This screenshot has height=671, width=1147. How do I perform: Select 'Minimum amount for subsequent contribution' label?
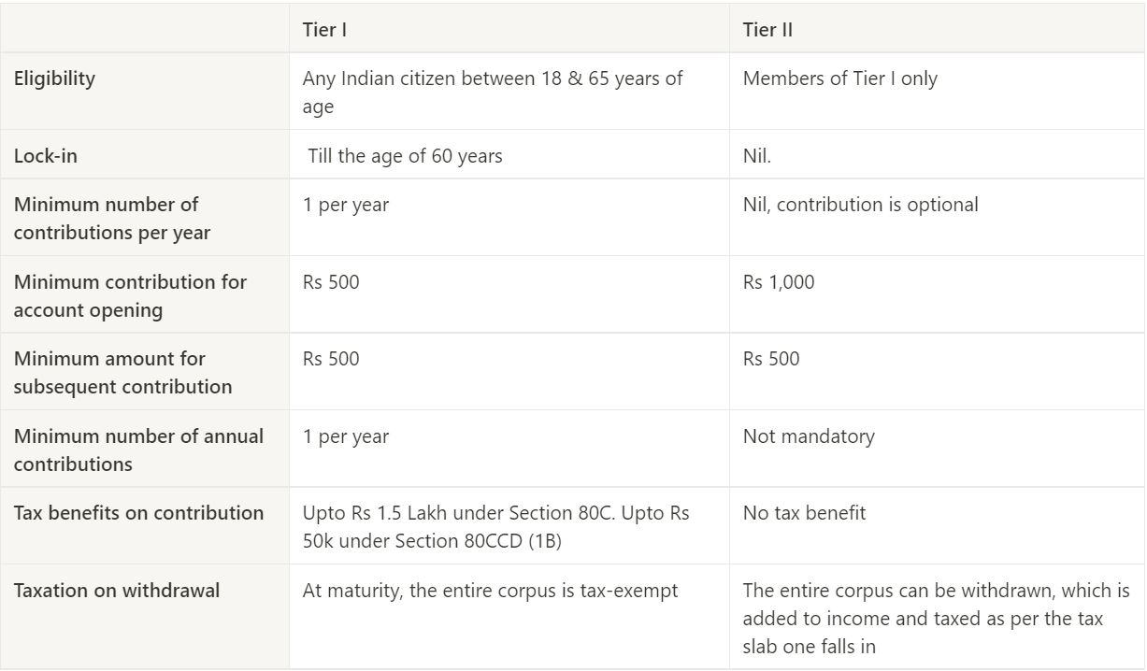pos(122,373)
